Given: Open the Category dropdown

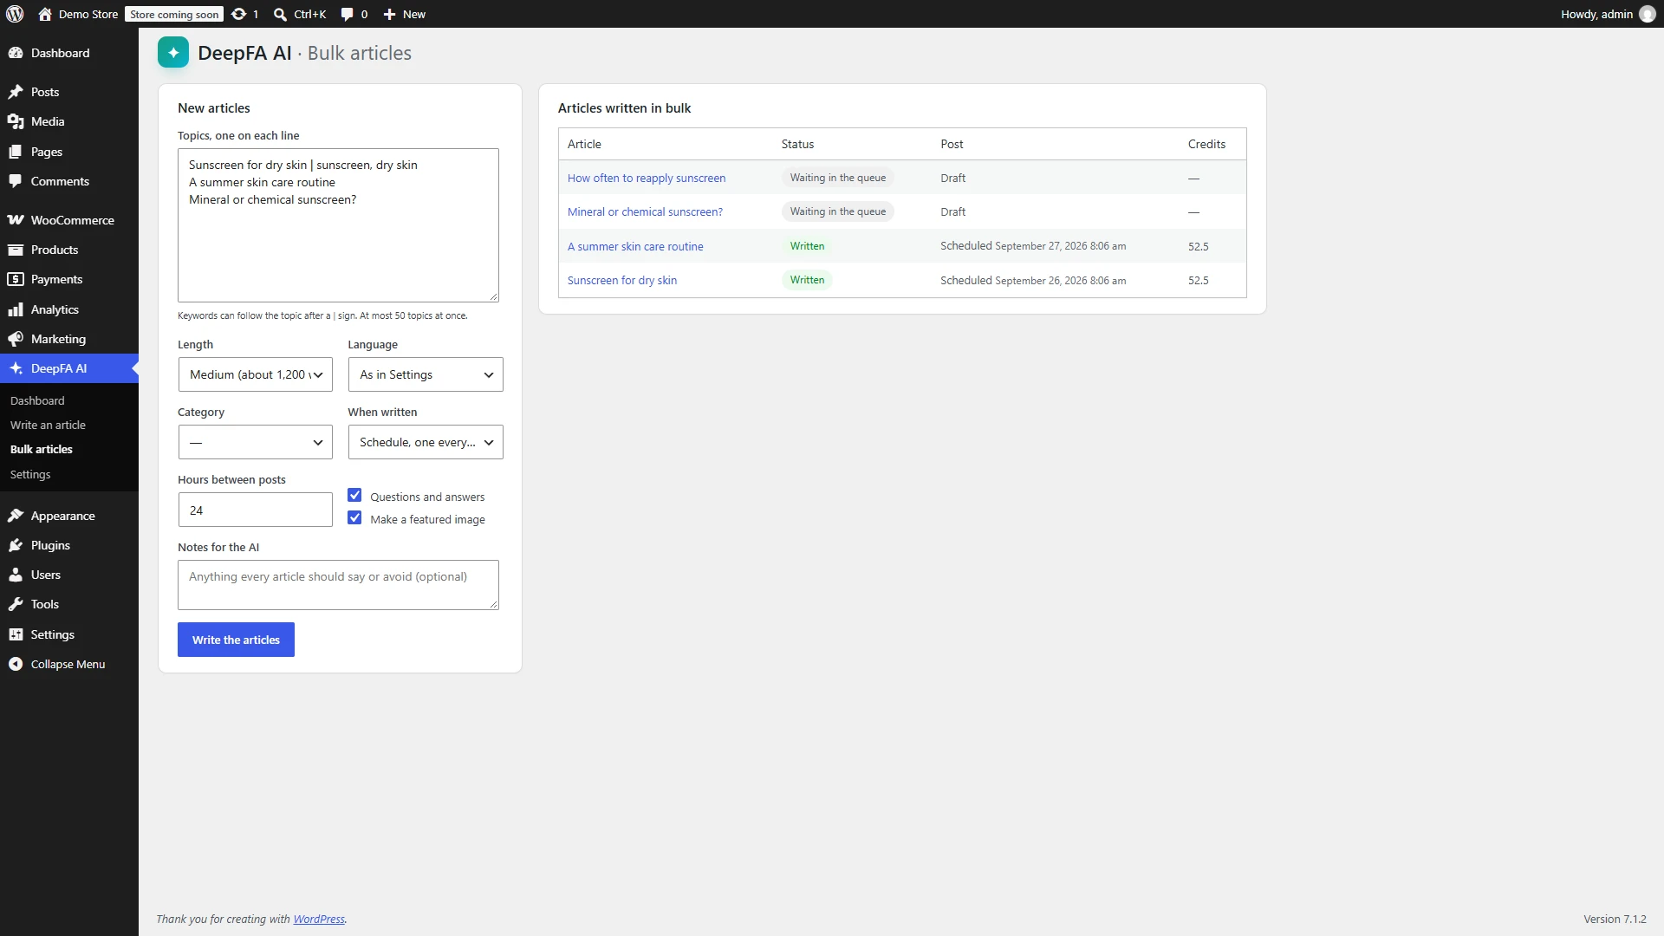Looking at the screenshot, I should [255, 442].
